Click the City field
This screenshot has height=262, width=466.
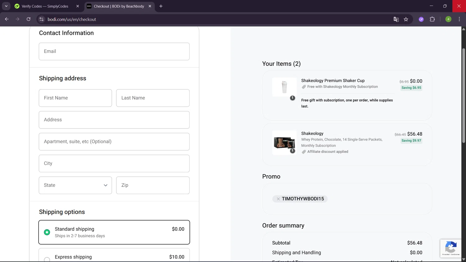(x=114, y=164)
